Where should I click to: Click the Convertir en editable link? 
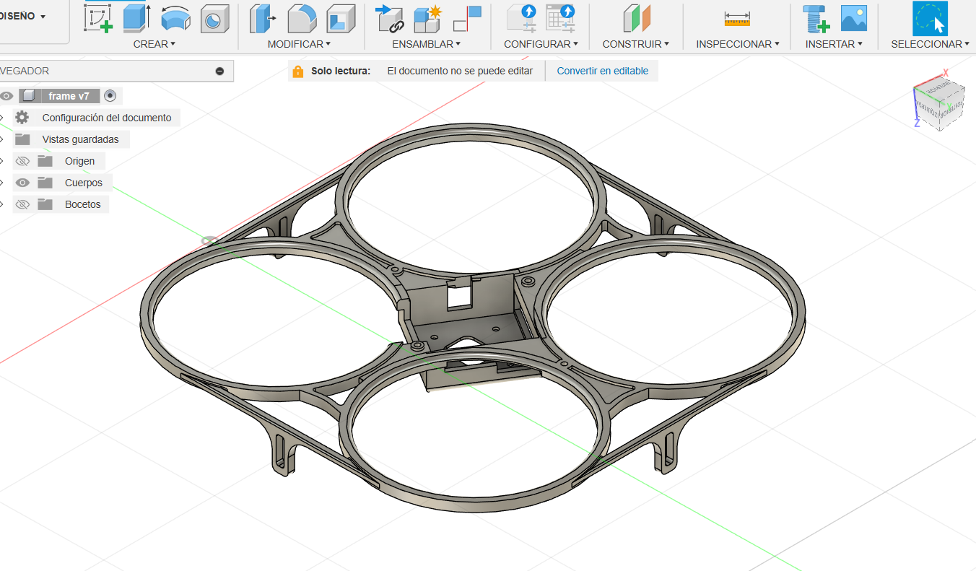point(603,71)
